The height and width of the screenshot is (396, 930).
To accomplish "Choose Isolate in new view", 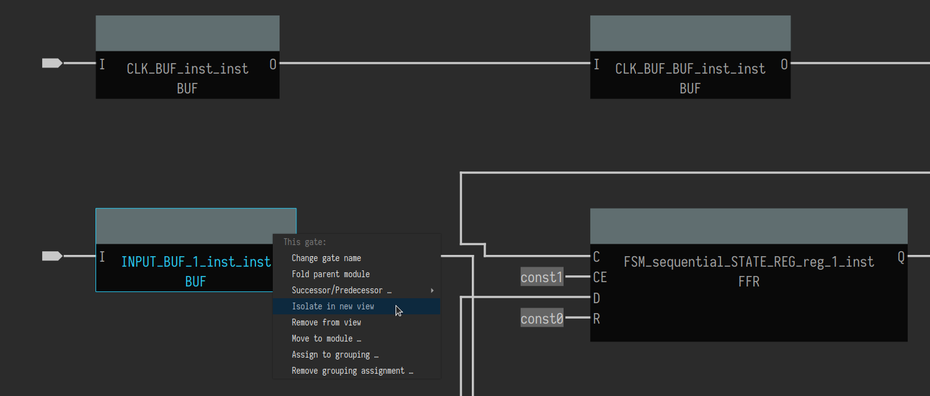I will [333, 306].
